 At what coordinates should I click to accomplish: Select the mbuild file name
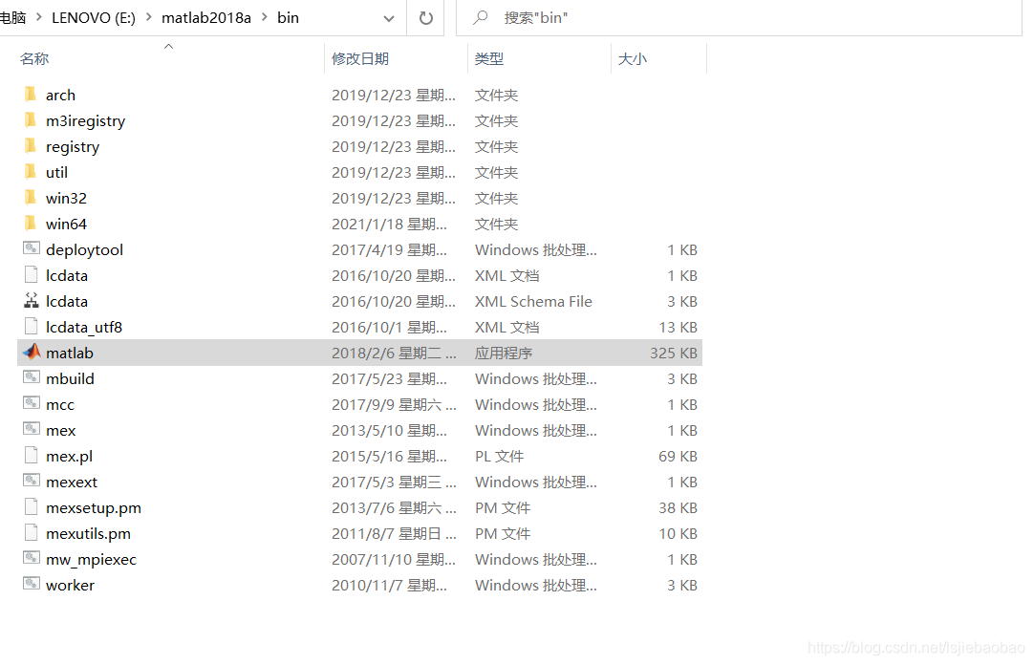pos(70,378)
